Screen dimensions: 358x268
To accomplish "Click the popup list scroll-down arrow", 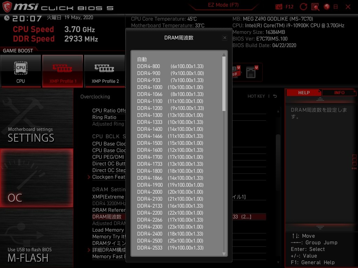I will tap(224, 254).
